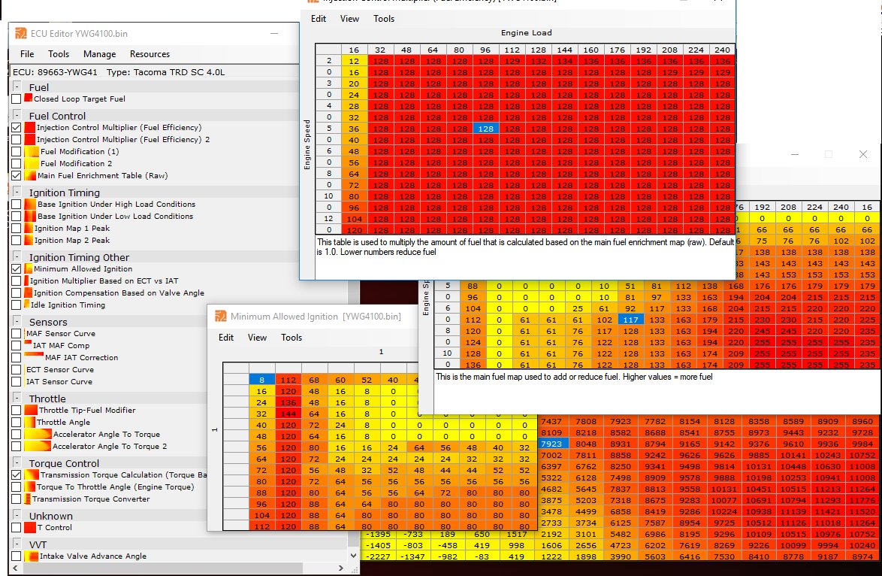Select IAT MAF Comp tree entry

(x=62, y=346)
